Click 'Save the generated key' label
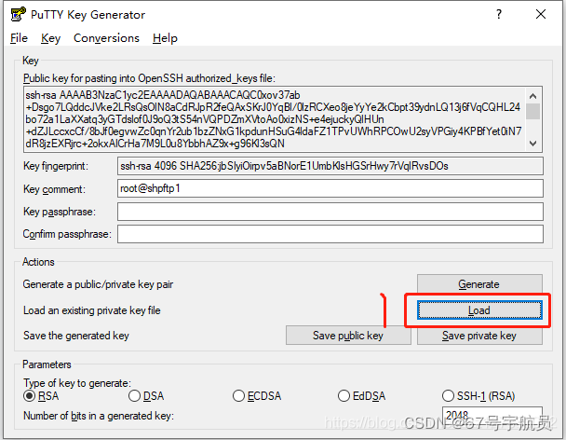 (75, 336)
